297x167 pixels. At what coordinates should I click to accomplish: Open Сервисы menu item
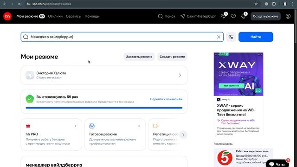pyautogui.click(x=73, y=16)
